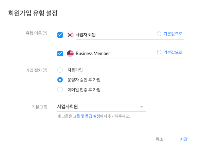203x149 pixels.
Task: Select 이메일 인증 후 가입 radio option
Action: point(60,90)
